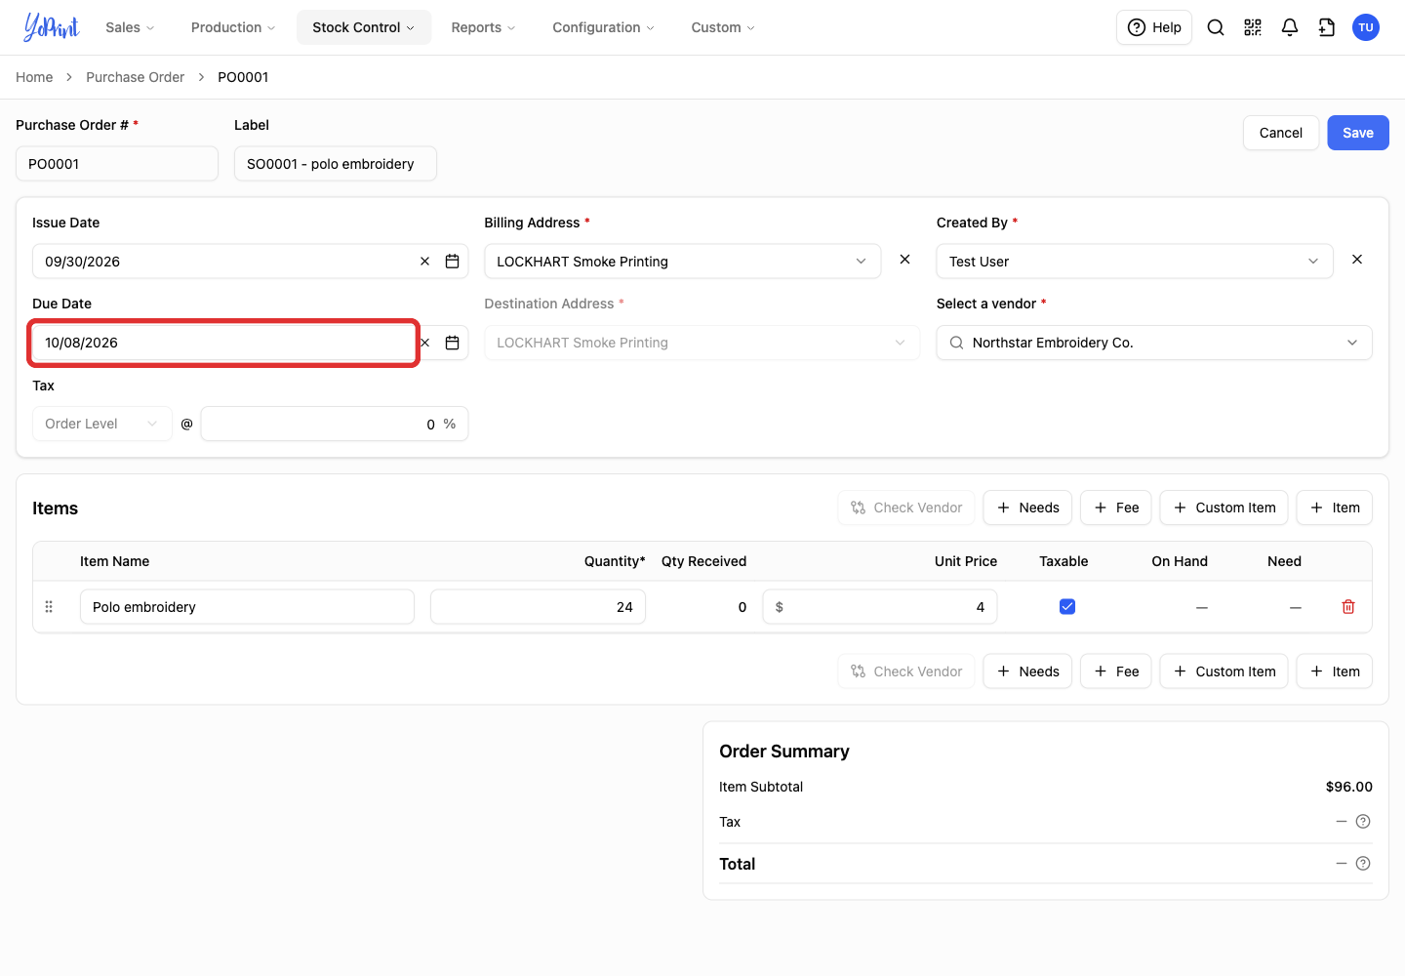Clear the Issue Date value

425,262
